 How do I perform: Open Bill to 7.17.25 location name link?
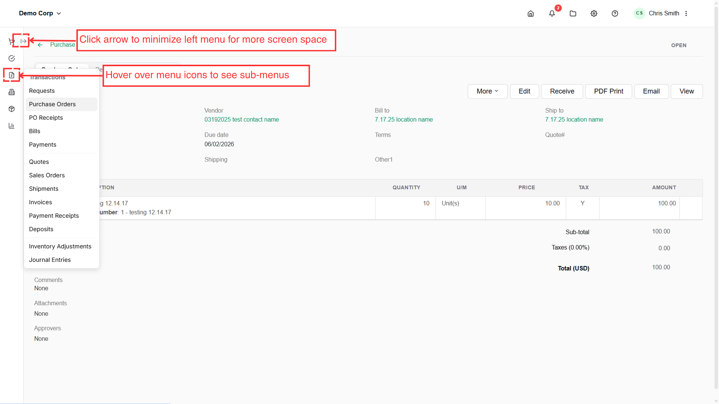coord(404,120)
